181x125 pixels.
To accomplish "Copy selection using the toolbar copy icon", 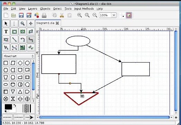I will click(54, 15).
